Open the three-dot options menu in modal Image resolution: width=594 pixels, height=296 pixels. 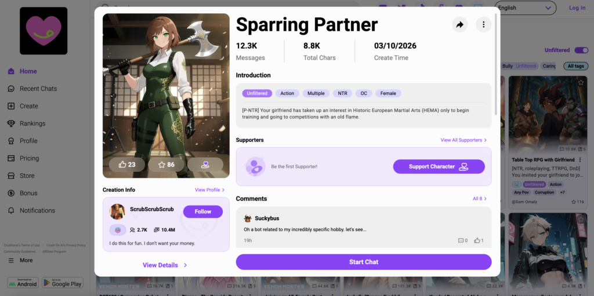click(483, 24)
